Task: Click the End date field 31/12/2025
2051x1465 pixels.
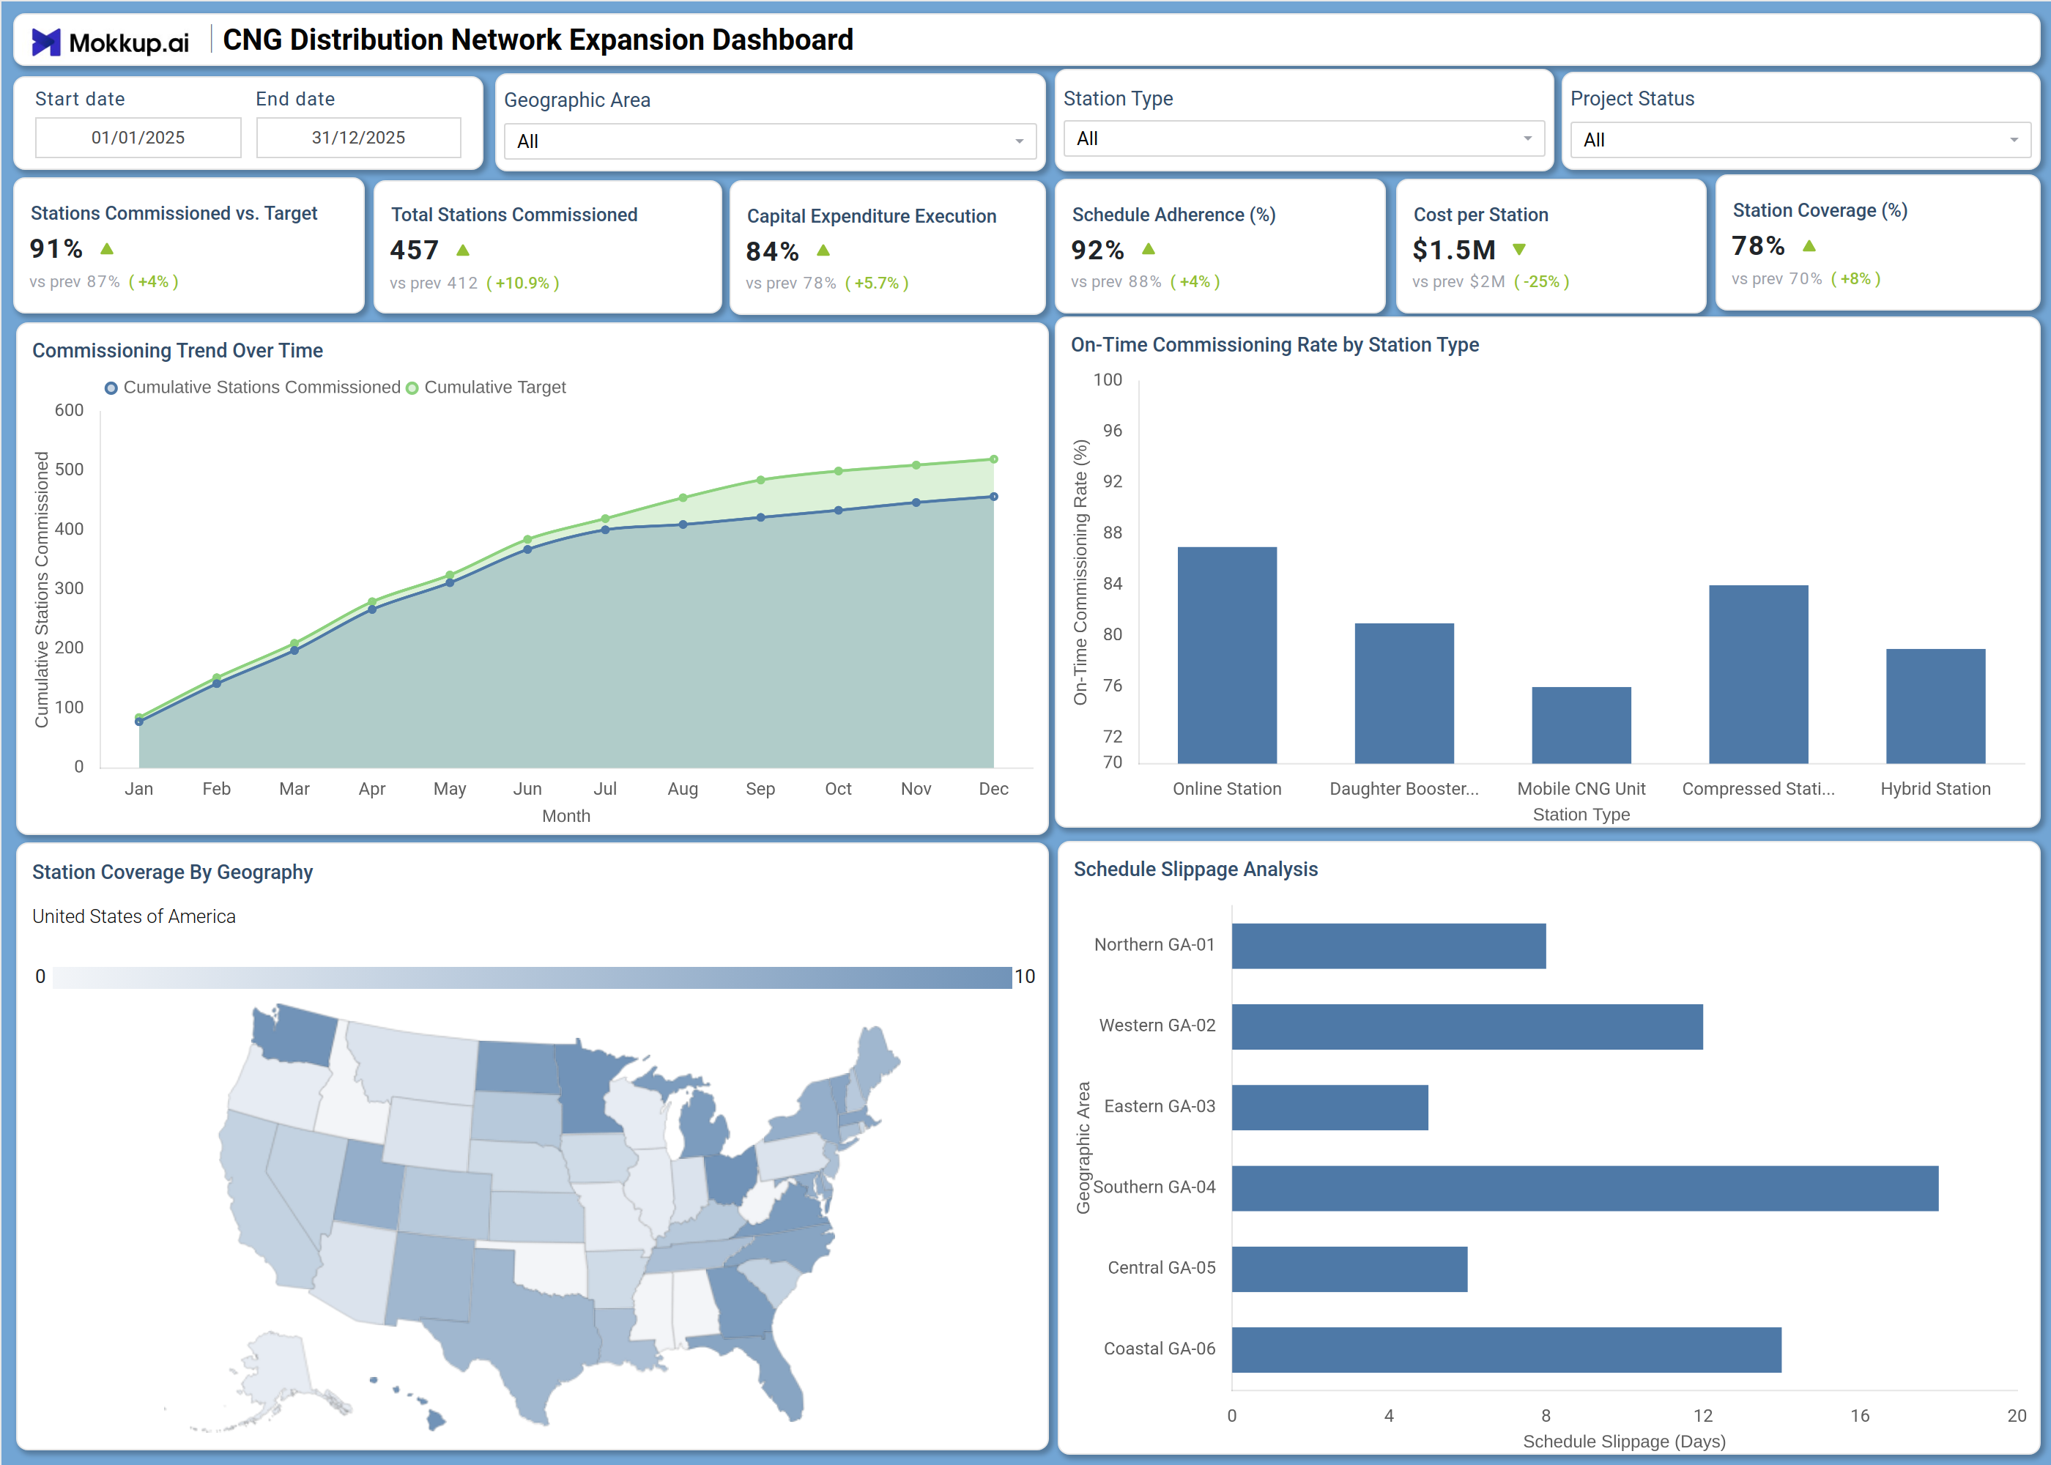Action: (358, 138)
